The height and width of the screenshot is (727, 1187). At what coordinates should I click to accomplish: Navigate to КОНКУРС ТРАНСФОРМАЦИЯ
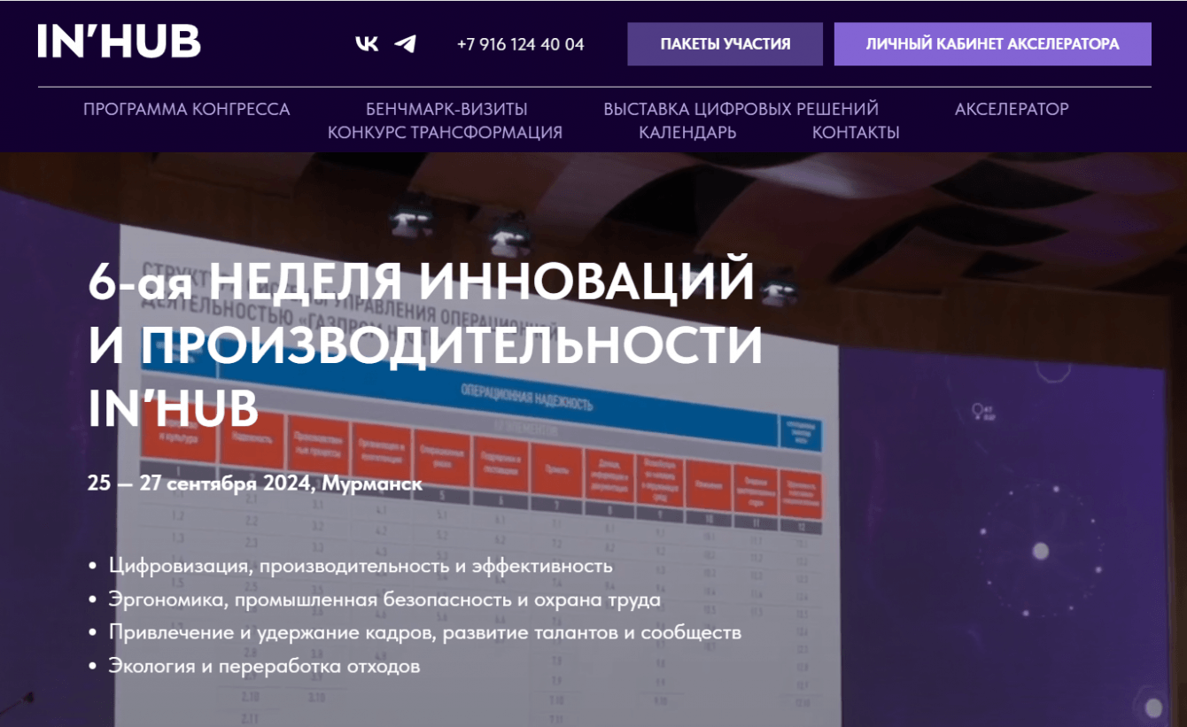445,133
